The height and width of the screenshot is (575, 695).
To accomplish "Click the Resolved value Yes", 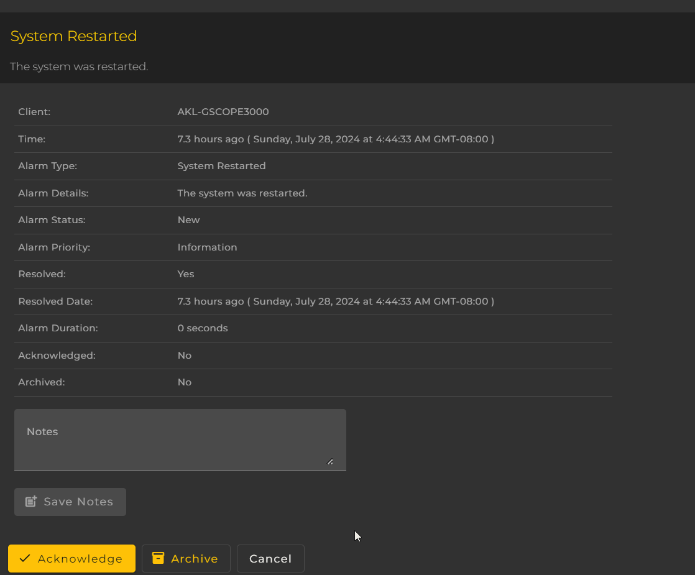I will pos(185,274).
